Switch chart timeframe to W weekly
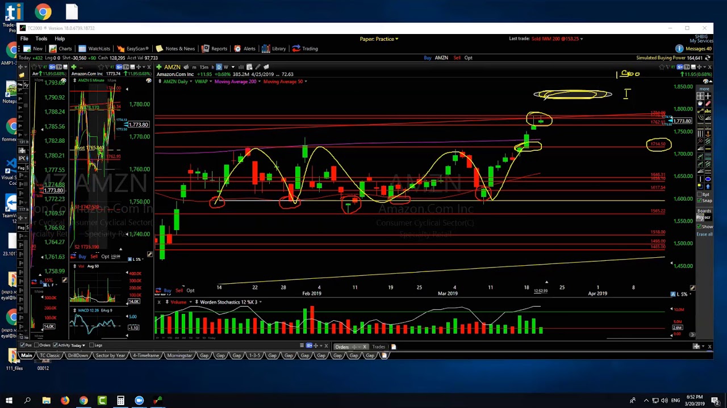The height and width of the screenshot is (408, 727). pyautogui.click(x=226, y=67)
